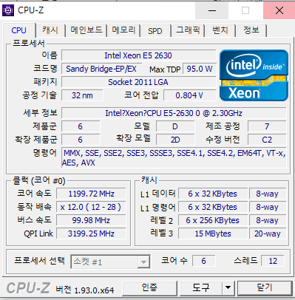Click the processor name field Intel Xeon E5 2630
Viewport: 295px width, 300px height.
(138, 55)
